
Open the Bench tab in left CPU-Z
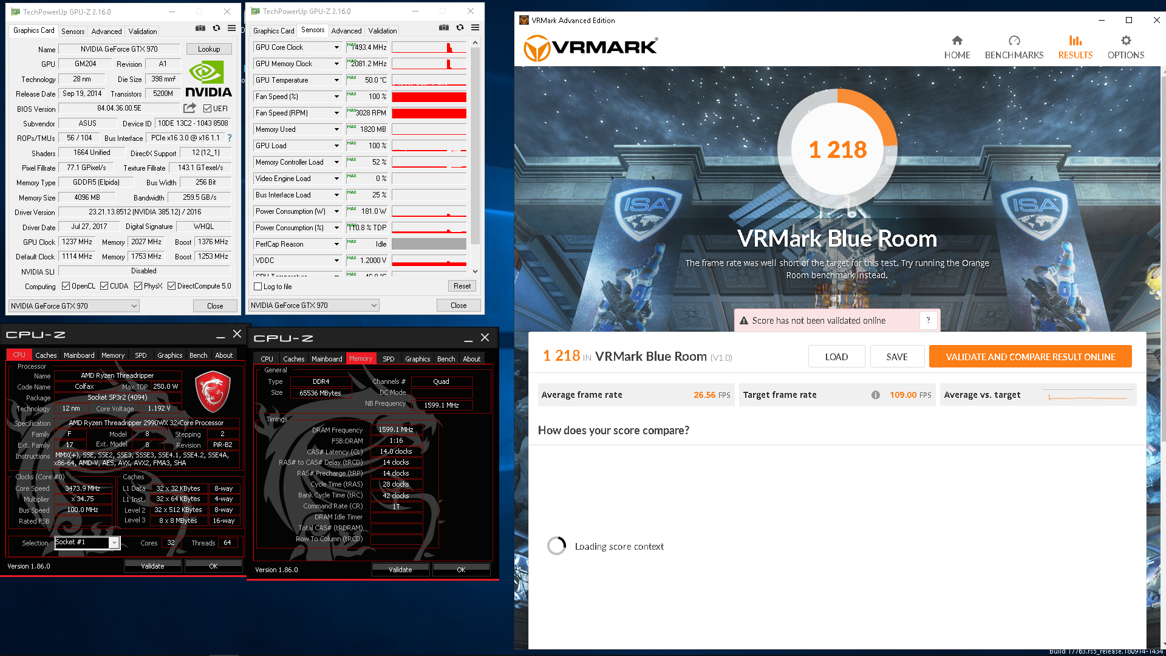pos(198,355)
